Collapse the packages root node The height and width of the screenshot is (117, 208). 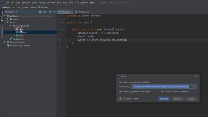pyautogui.click(x=5, y=16)
